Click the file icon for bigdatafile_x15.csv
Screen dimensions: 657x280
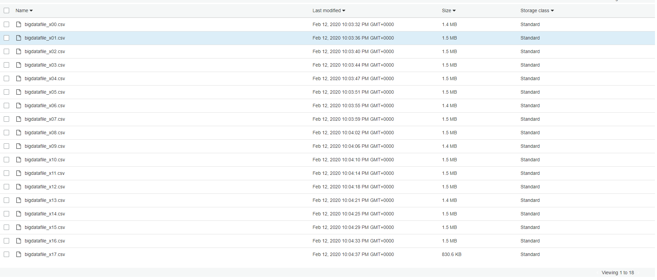pyautogui.click(x=19, y=227)
